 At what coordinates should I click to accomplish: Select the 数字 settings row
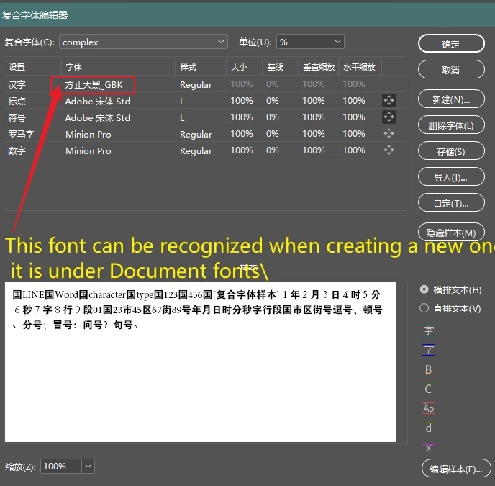[205, 150]
